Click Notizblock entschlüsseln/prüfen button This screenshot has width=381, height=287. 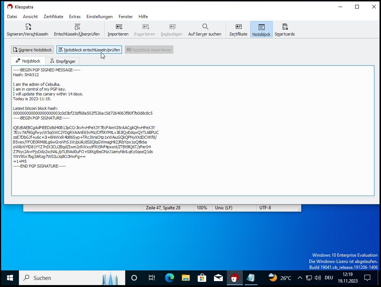89,50
